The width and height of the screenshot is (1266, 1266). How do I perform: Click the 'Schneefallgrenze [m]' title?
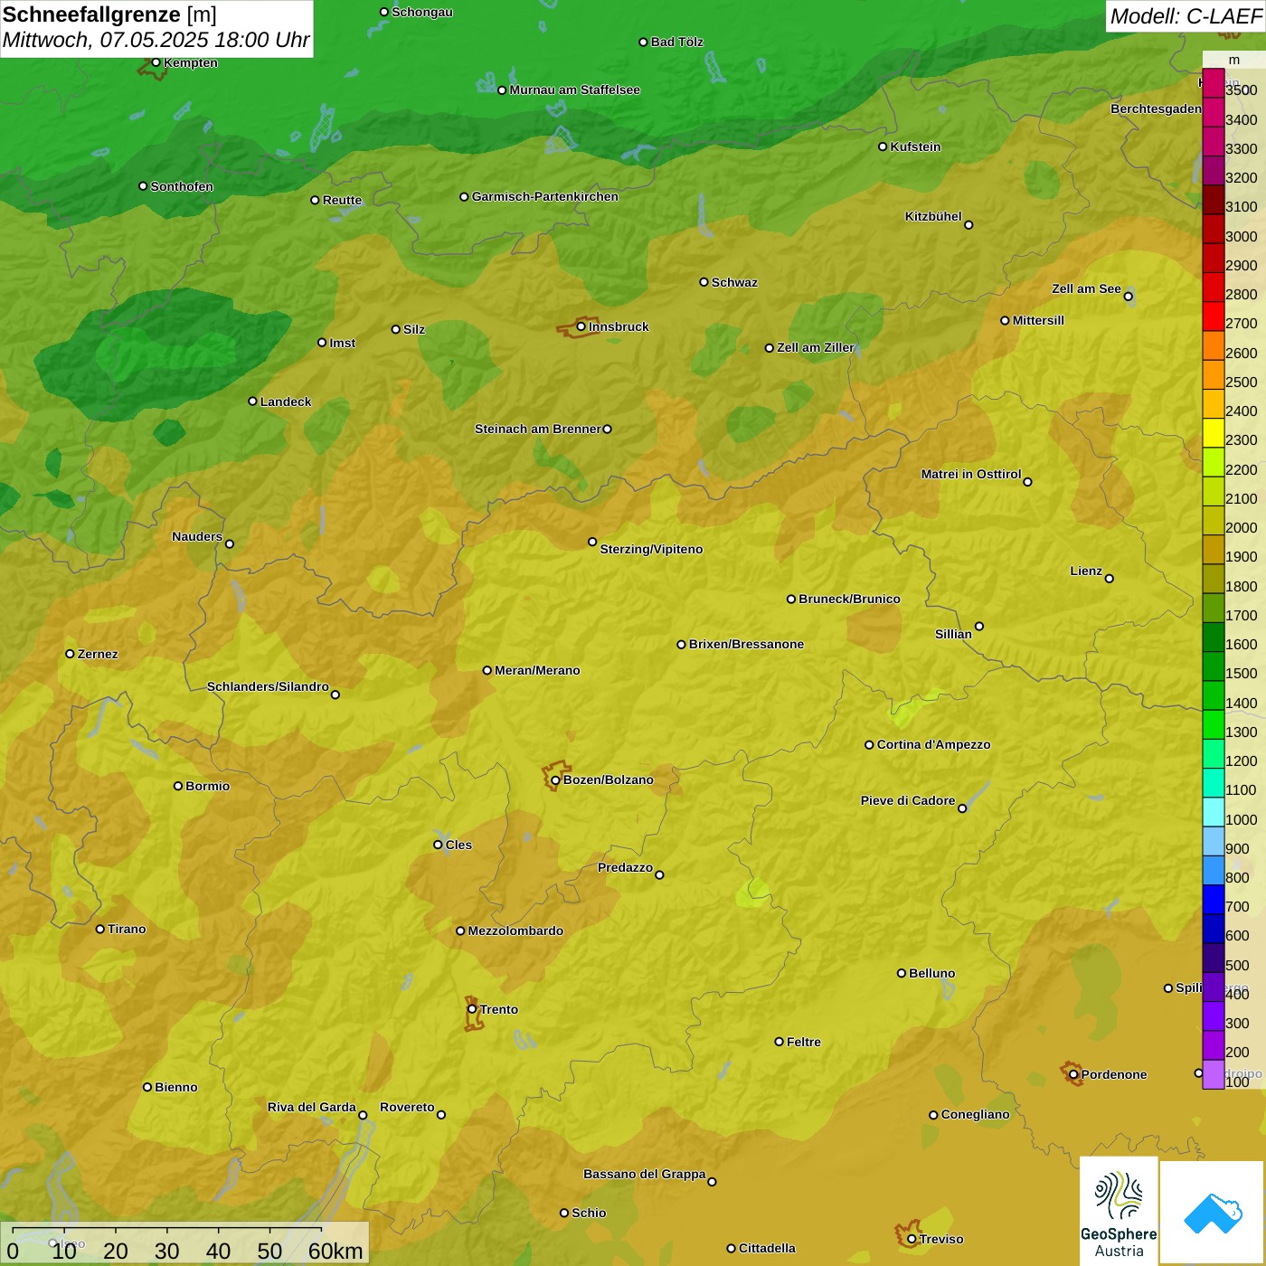[109, 14]
